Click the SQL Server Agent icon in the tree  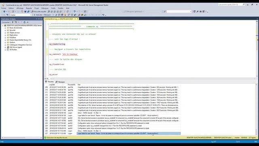8,47
